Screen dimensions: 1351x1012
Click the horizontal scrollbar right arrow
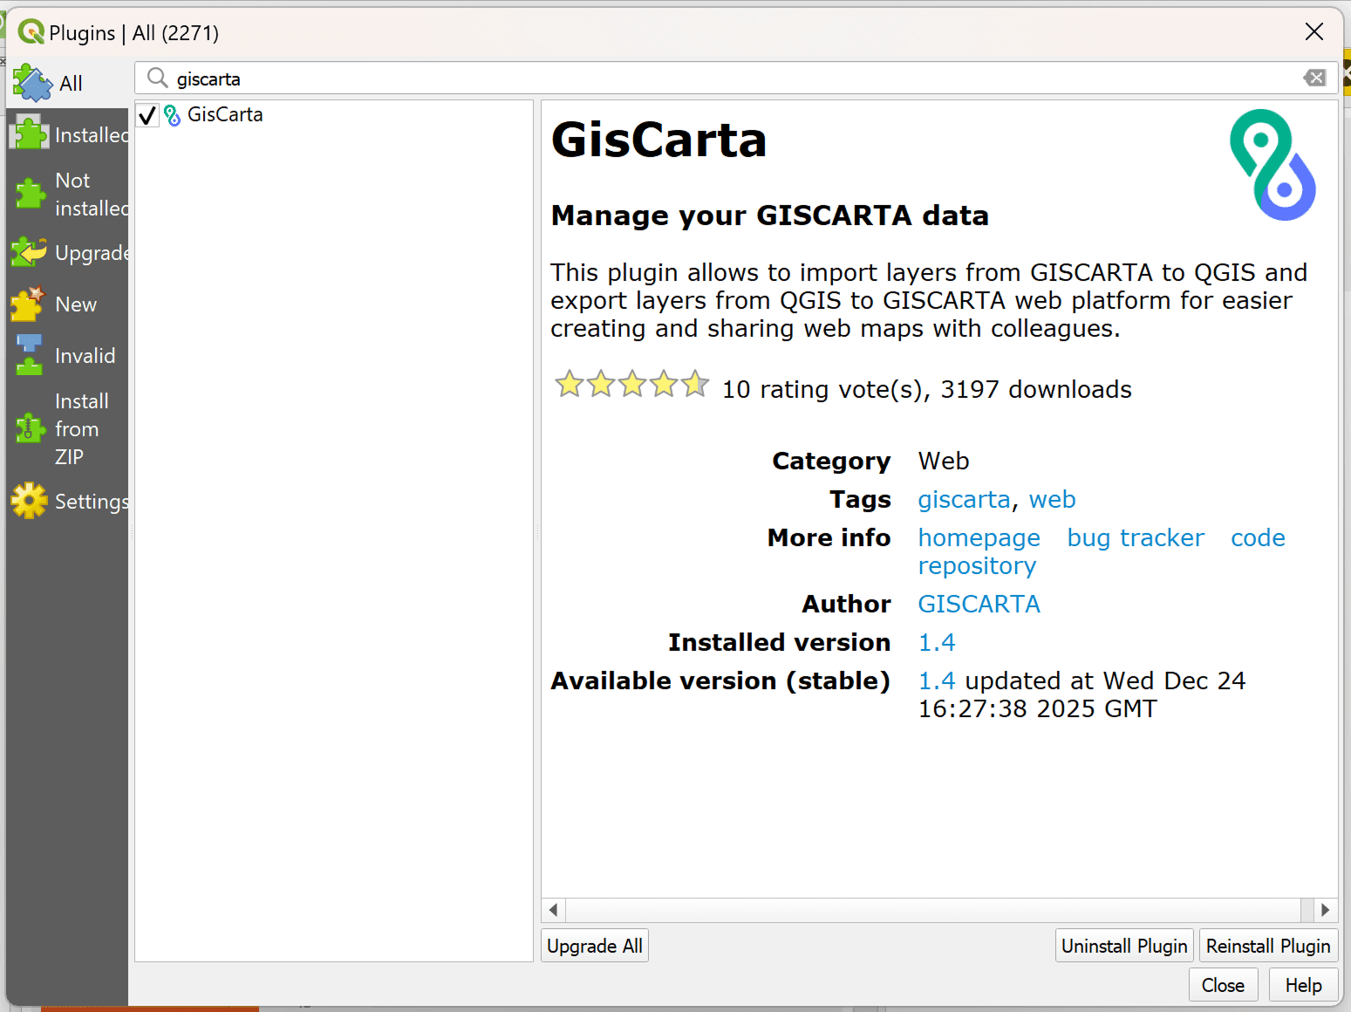(x=1326, y=910)
